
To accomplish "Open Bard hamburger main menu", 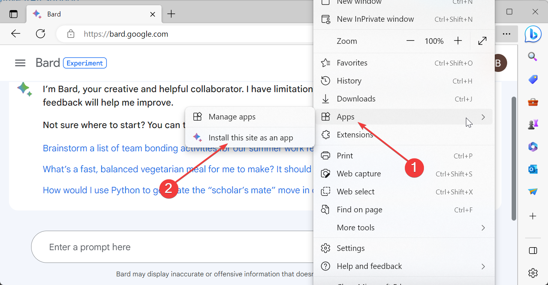I will (20, 63).
